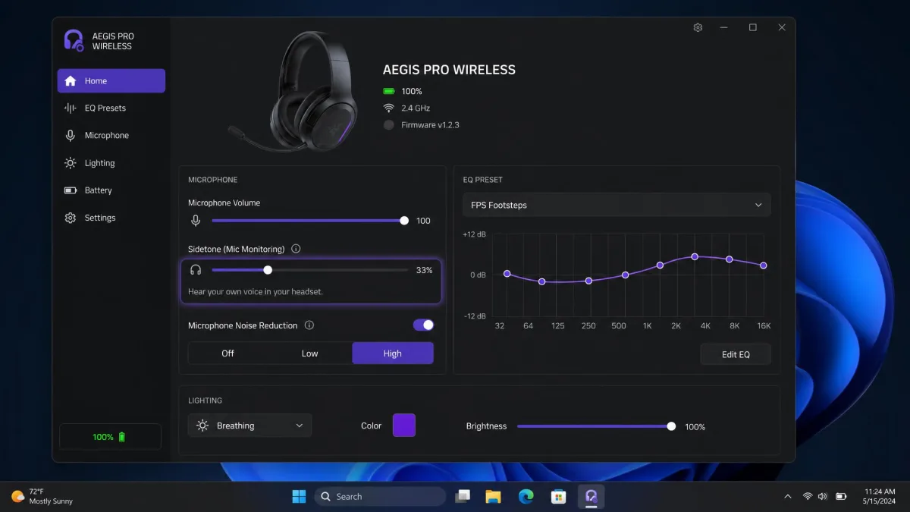Click the 2.4 GHz wireless signal icon
Image resolution: width=910 pixels, height=512 pixels.
pyautogui.click(x=389, y=108)
